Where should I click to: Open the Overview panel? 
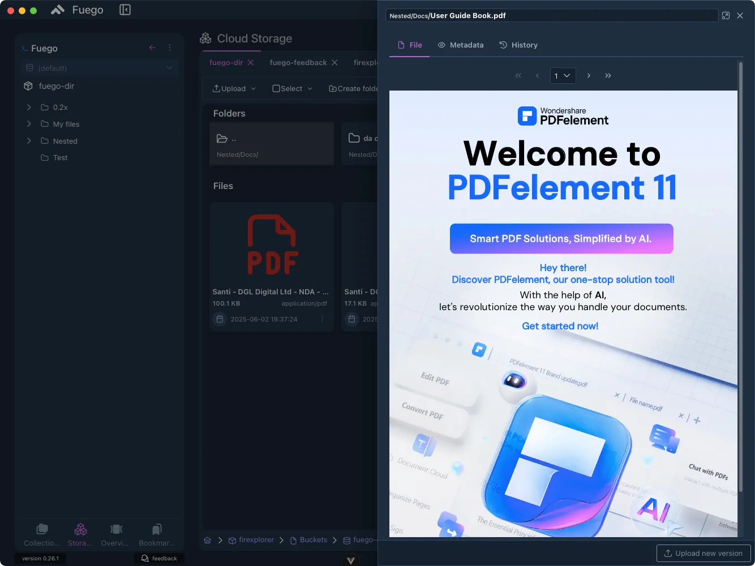click(x=115, y=534)
